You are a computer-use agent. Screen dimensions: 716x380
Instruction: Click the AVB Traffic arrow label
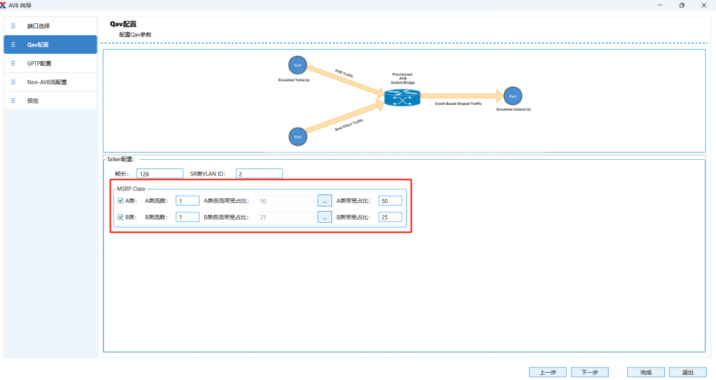coord(344,74)
